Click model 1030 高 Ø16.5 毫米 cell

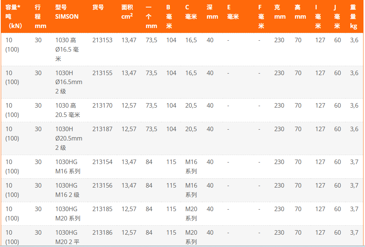pos(67,49)
